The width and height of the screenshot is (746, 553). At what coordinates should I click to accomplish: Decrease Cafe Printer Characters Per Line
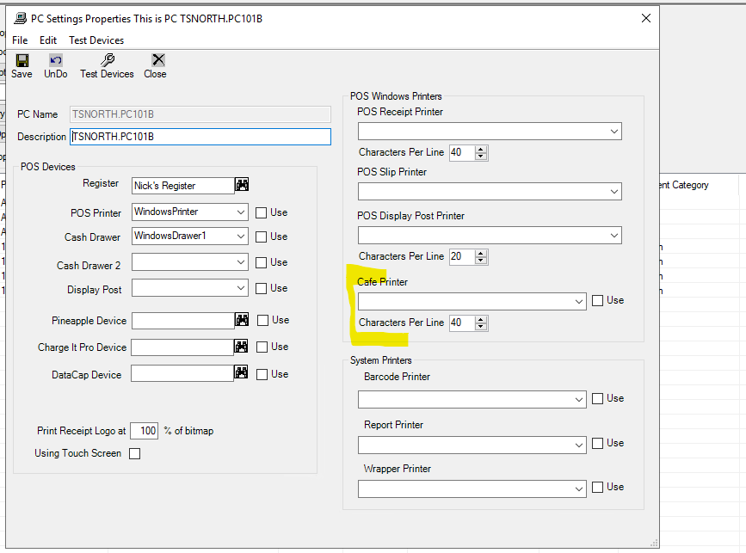coord(481,326)
